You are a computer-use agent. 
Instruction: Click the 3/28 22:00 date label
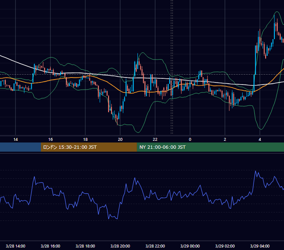coord(155,246)
